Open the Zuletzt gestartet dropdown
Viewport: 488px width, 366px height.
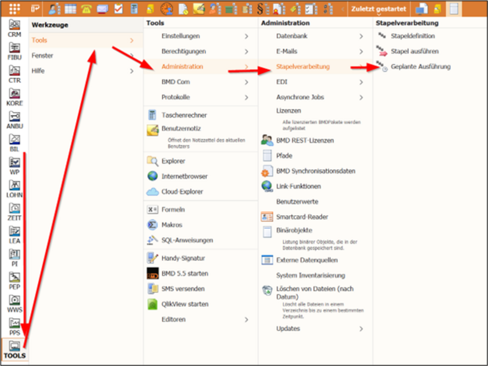coord(378,9)
